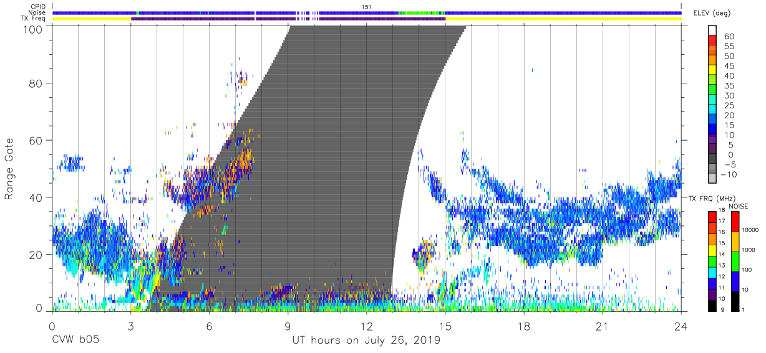The height and width of the screenshot is (353, 766).
Task: Click UT hour tick label 21
Action: pyautogui.click(x=603, y=326)
